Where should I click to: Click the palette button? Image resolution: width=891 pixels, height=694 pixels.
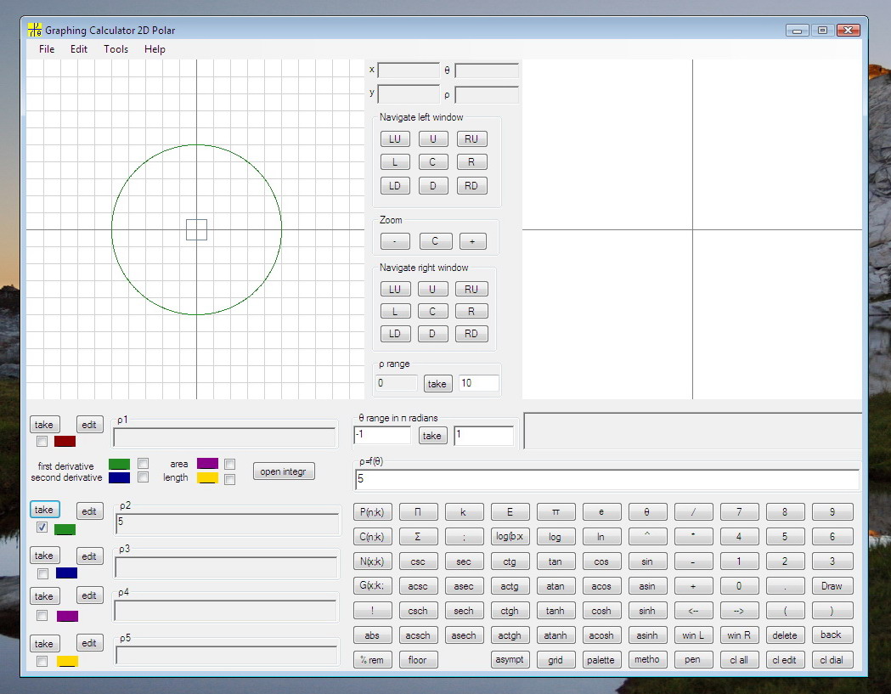point(601,660)
